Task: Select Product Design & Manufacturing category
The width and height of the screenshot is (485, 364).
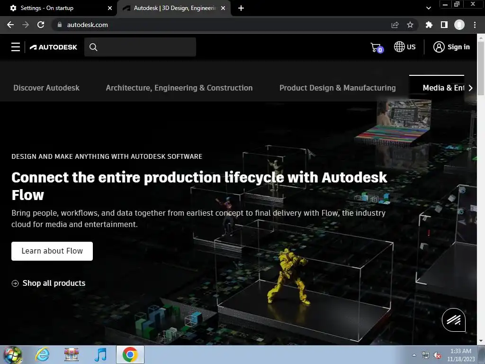Action: 337,88
